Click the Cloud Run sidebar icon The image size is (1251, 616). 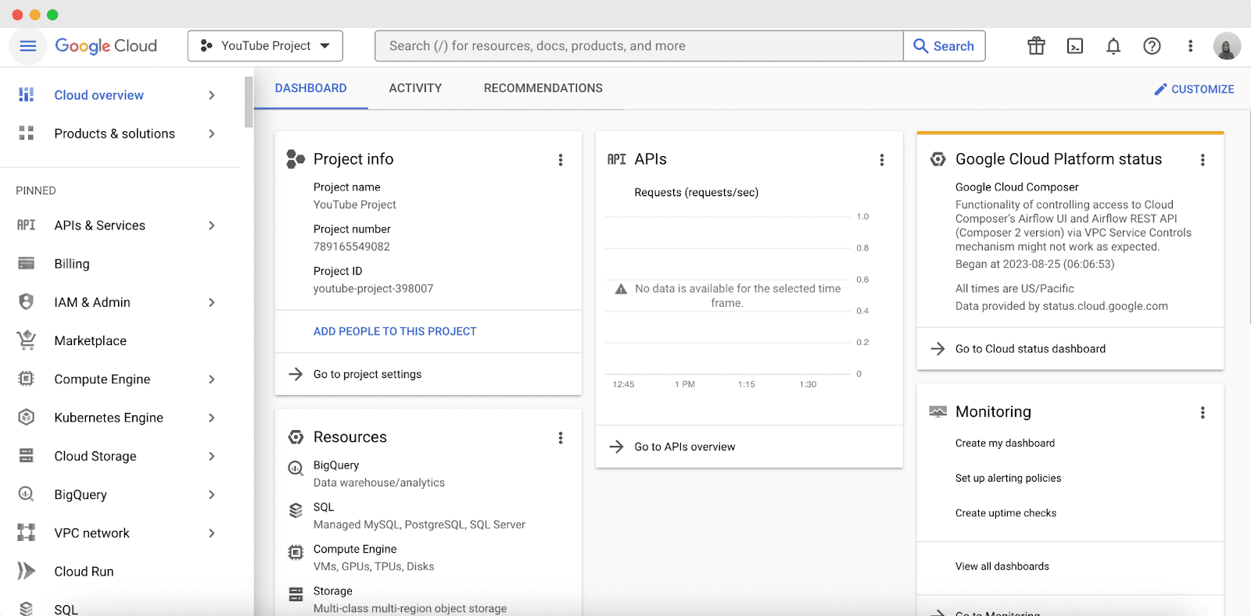pyautogui.click(x=27, y=571)
